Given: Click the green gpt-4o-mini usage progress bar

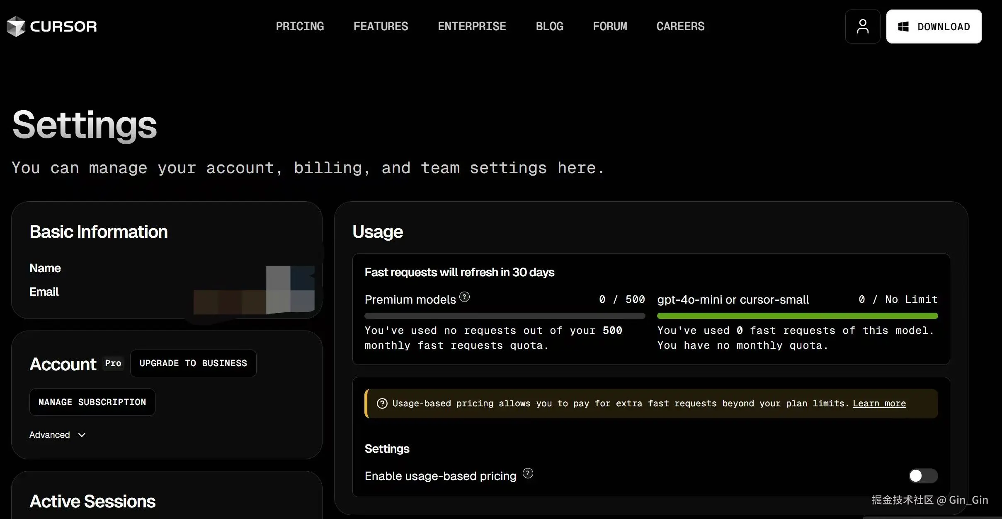Looking at the screenshot, I should [x=797, y=316].
